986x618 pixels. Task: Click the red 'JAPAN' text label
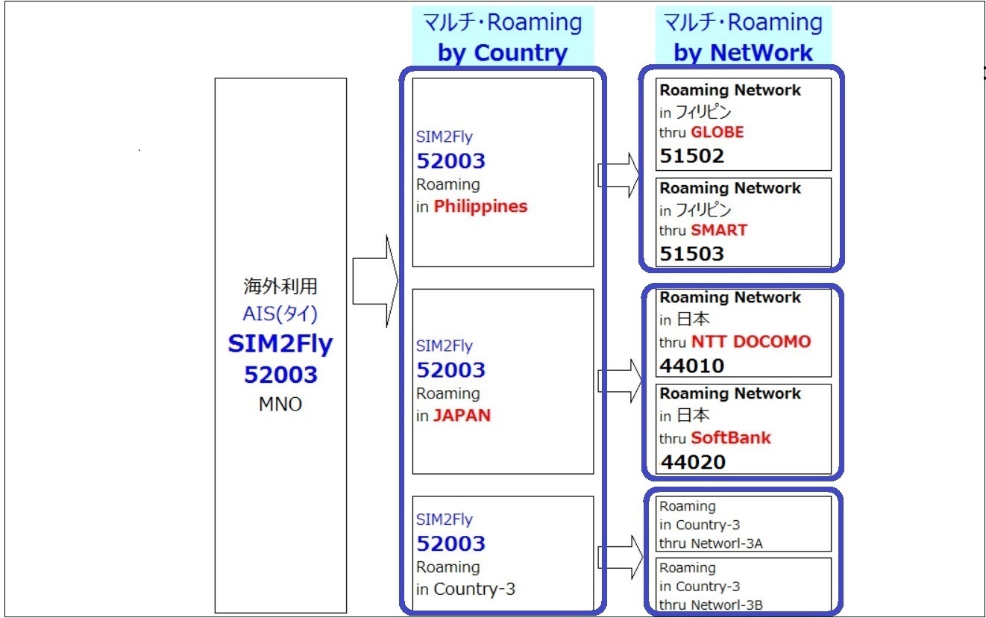(x=462, y=416)
